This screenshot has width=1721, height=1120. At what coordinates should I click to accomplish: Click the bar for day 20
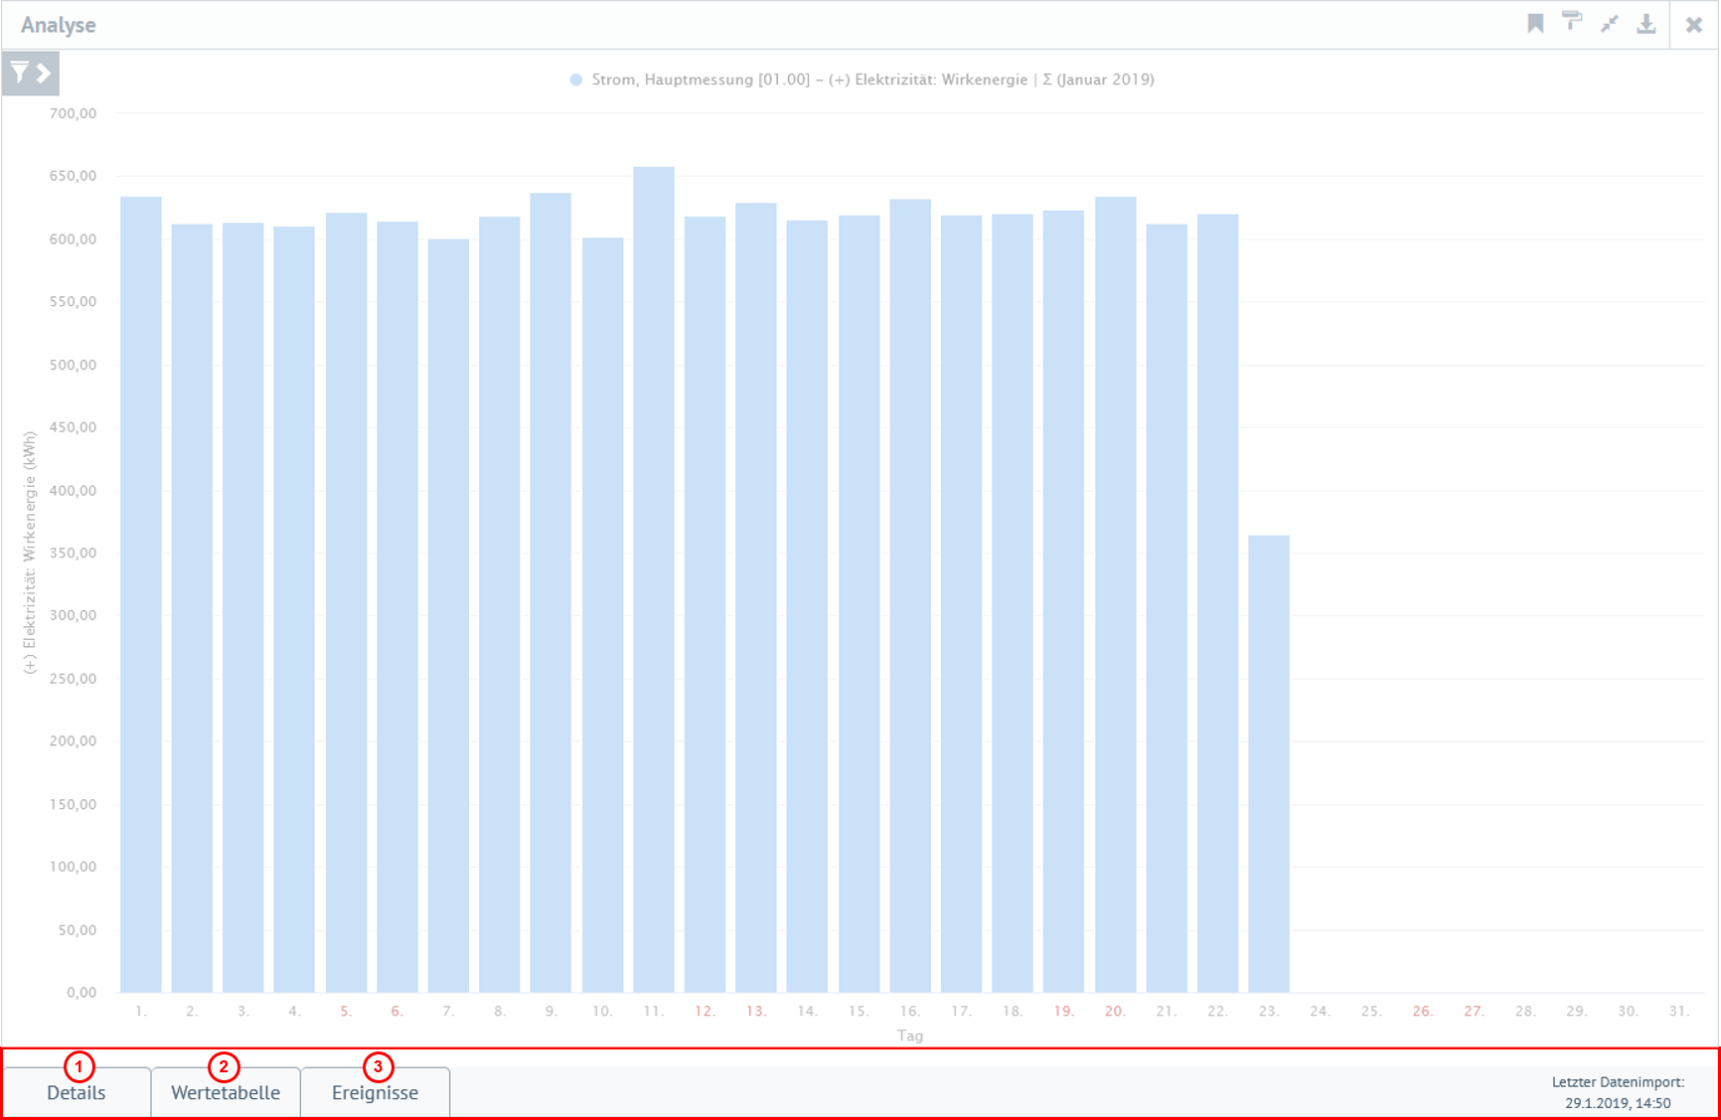(1115, 594)
